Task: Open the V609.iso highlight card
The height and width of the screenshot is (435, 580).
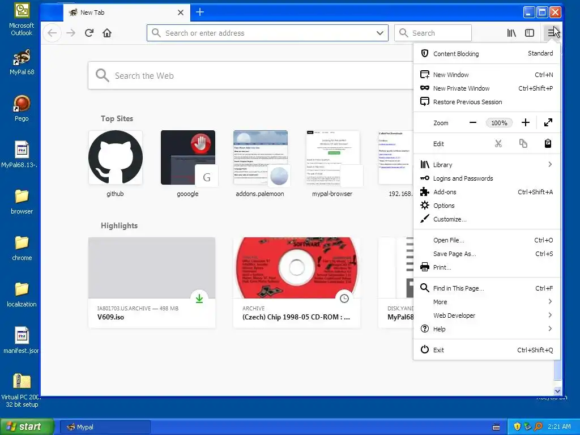Action: (152, 283)
